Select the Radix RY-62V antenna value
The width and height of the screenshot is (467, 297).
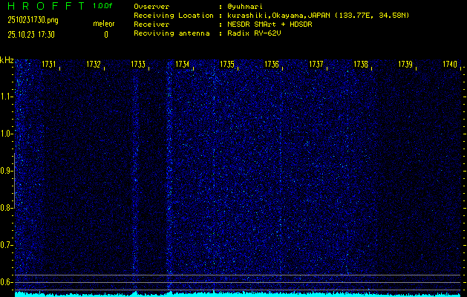coord(254,33)
